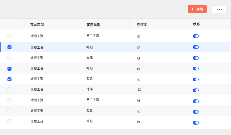
Task: Toggle status switch of highlighted 补贴 记 row
Action: 196,47
